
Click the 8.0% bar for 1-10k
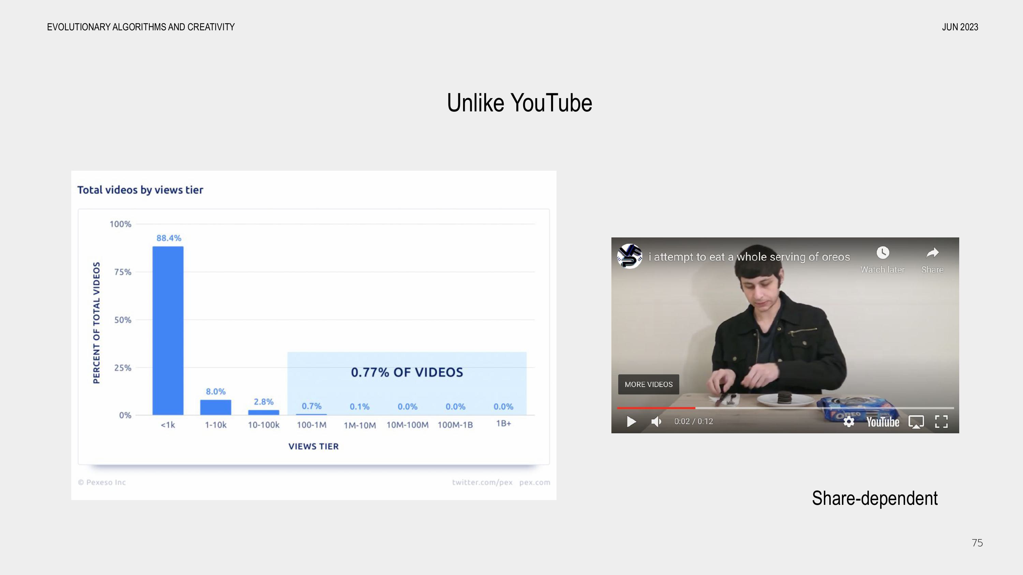point(216,407)
